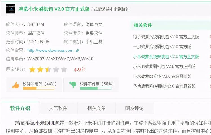The image size is (211, 135).
Task: Click the fourth gray rating star
Action: point(56,69)
